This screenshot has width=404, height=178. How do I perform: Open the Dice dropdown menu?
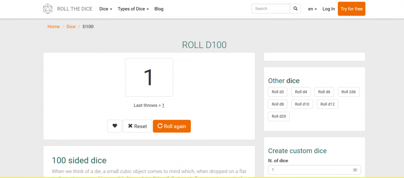[x=105, y=9]
